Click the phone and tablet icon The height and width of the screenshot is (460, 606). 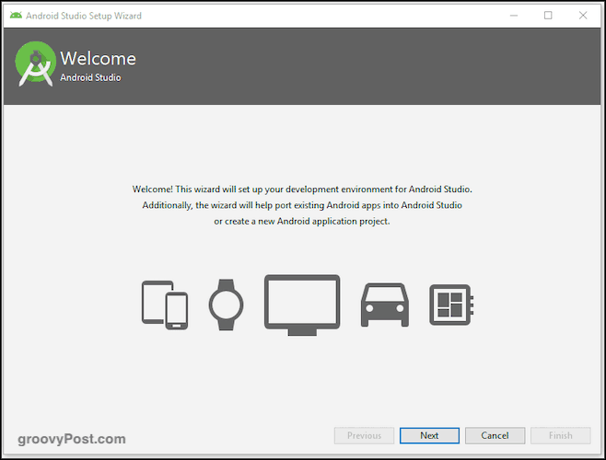[x=165, y=305]
